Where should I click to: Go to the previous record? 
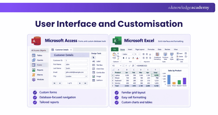pos(60,83)
